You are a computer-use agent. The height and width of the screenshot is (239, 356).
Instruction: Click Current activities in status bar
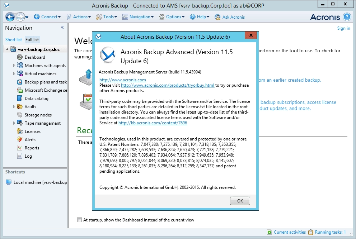click(290, 232)
